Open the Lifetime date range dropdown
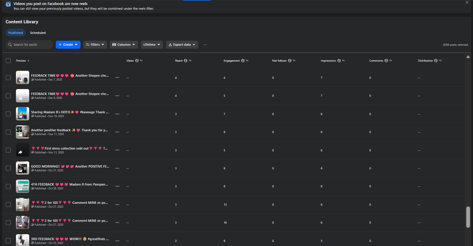Screen dimensions: 473x246 [x=152, y=45]
